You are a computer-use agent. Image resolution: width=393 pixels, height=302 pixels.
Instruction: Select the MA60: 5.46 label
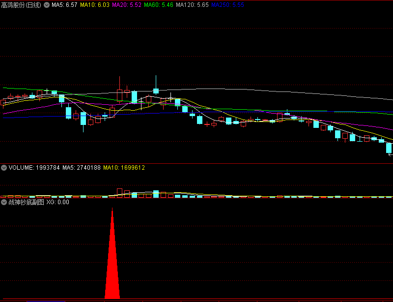coord(158,5)
